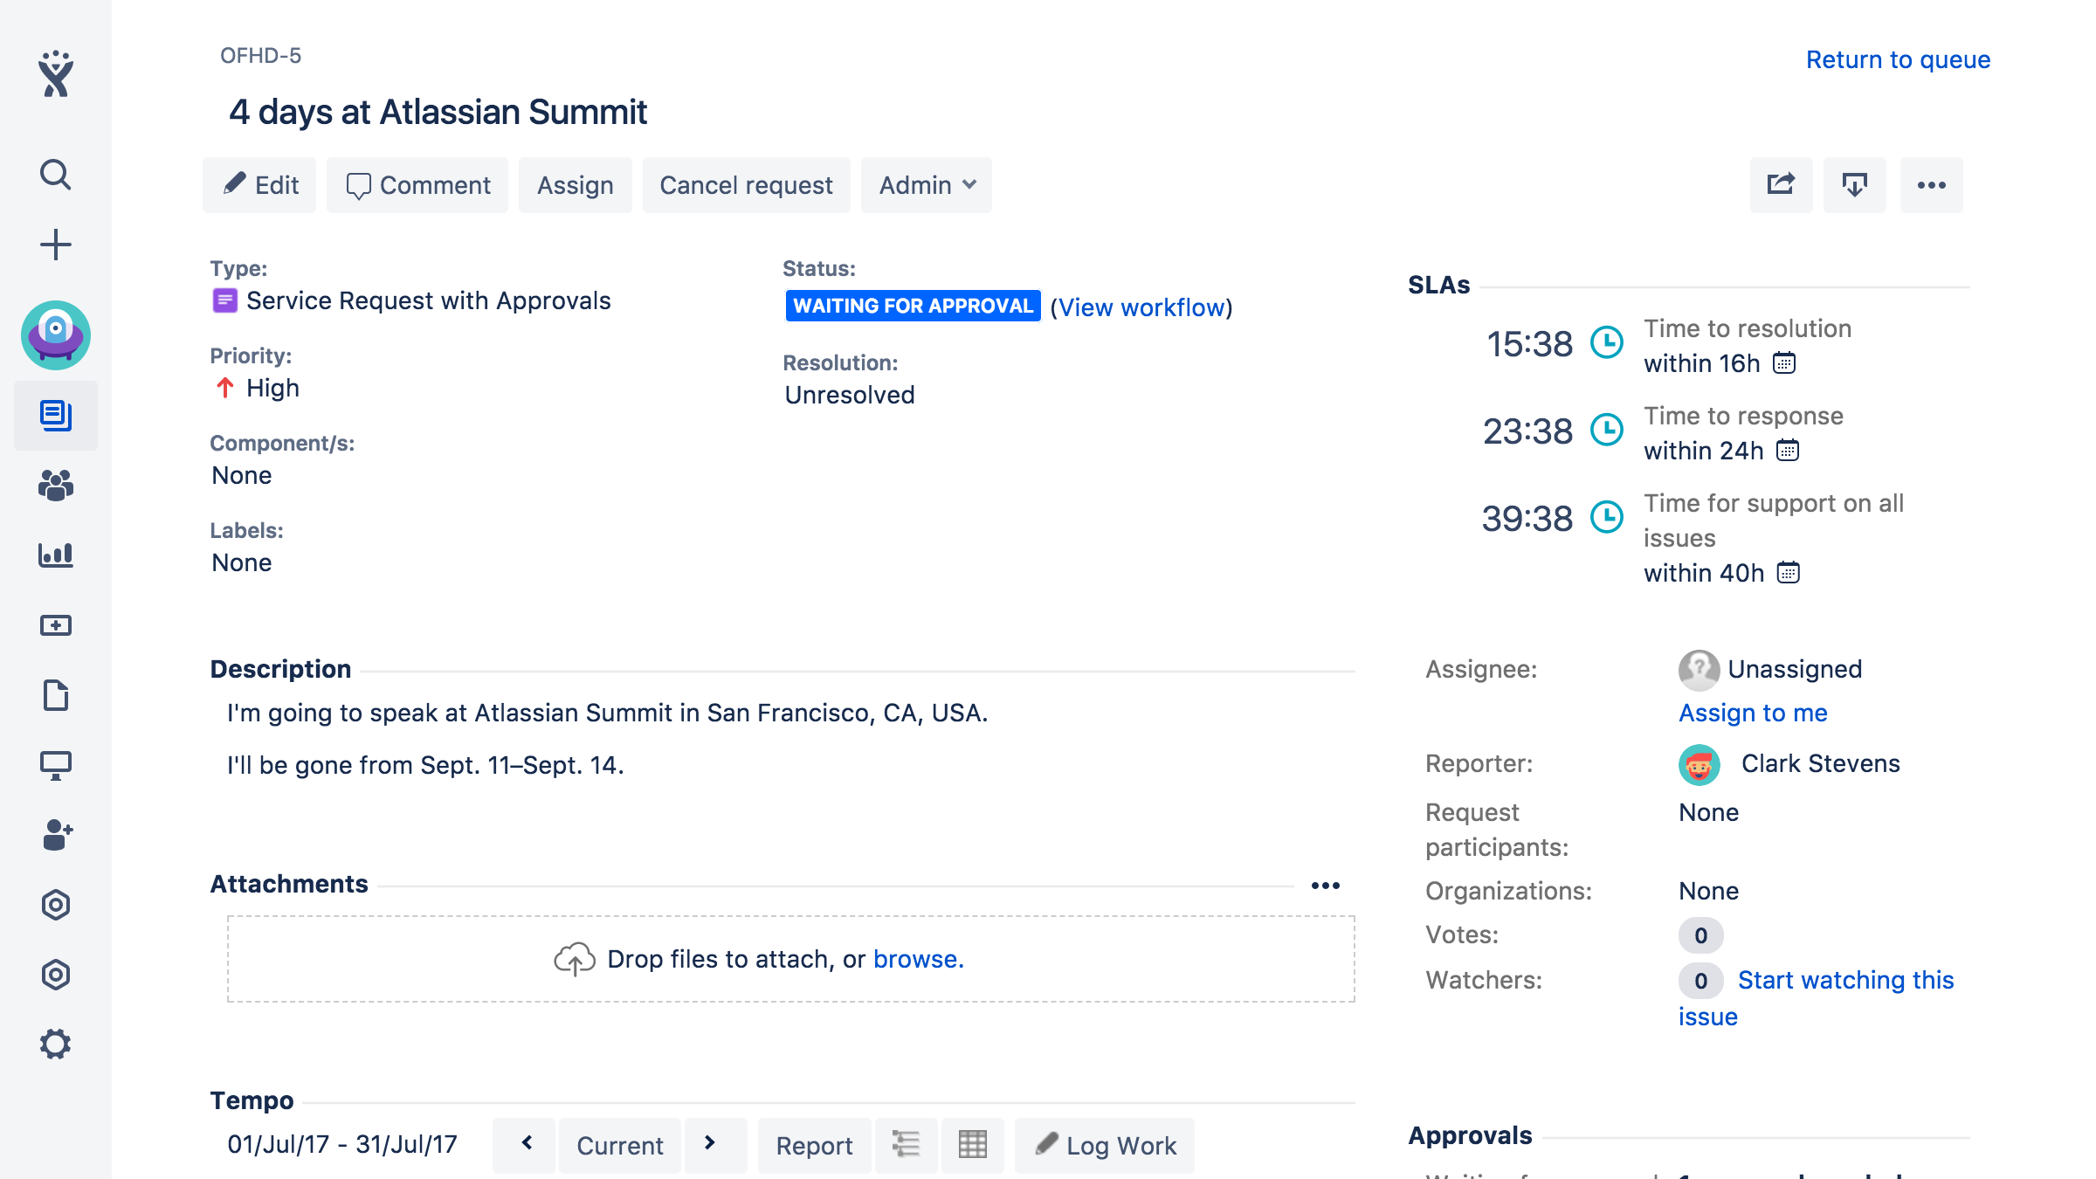This screenshot has height=1179, width=2096.
Task: Open the queues icon in sidebar
Action: pos(55,416)
